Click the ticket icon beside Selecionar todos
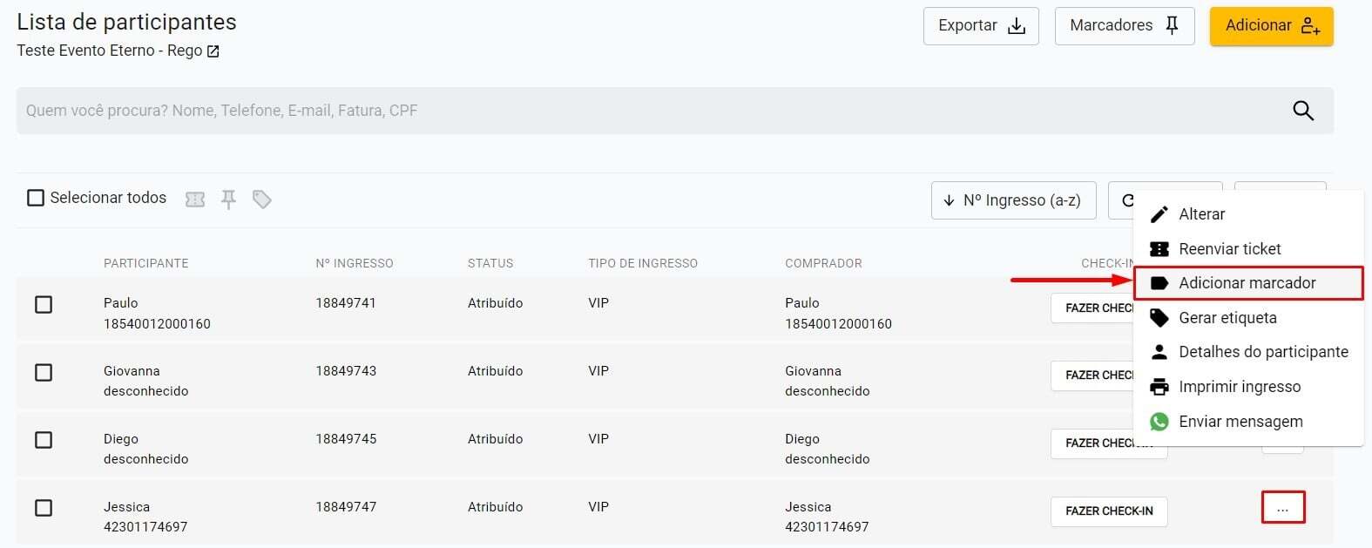 (x=195, y=200)
